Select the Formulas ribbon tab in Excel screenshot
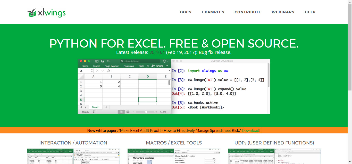This screenshot has height=164, width=352. pos(129,66)
